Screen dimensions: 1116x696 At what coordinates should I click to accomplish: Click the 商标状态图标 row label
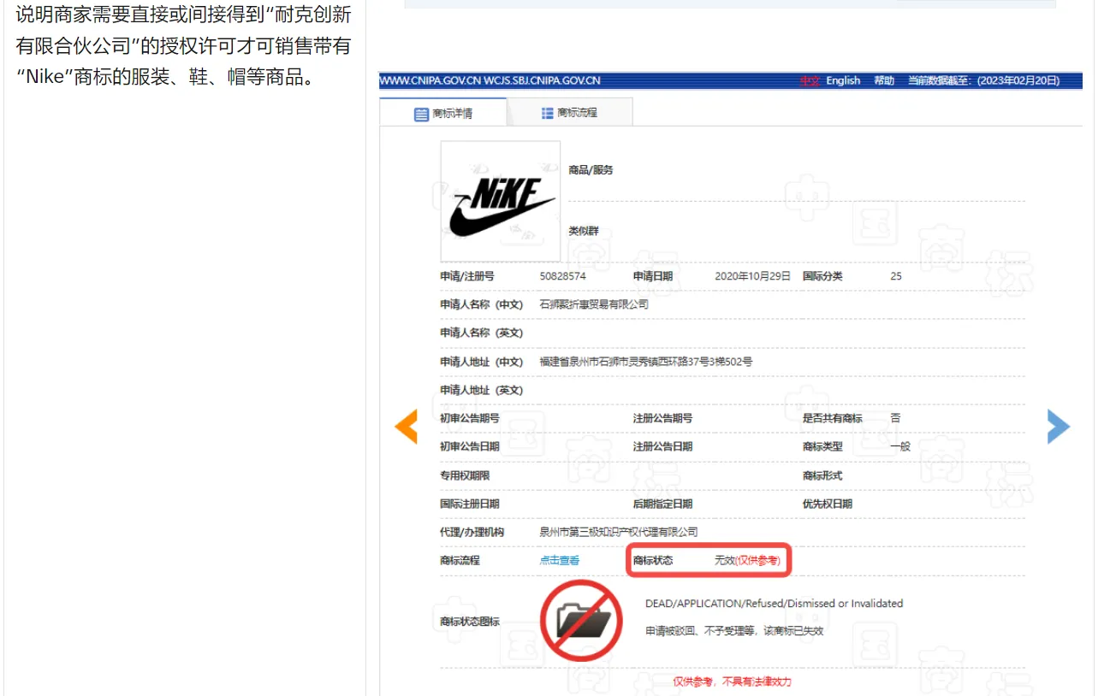tap(469, 622)
